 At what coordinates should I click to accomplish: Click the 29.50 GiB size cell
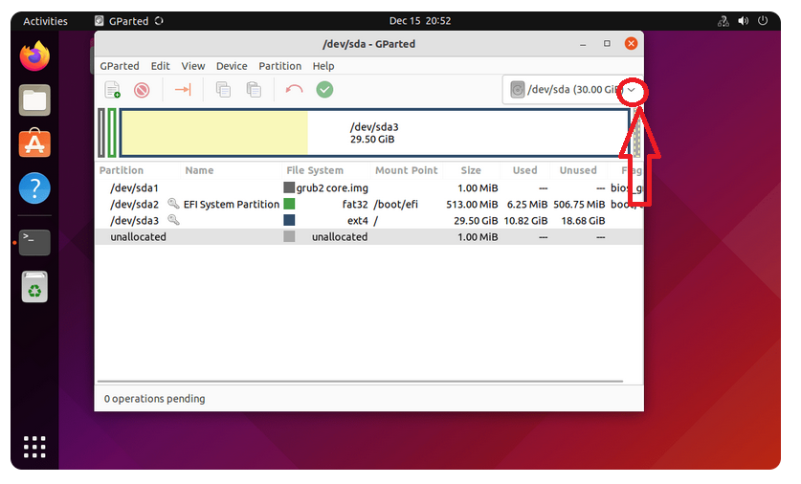[x=476, y=221]
